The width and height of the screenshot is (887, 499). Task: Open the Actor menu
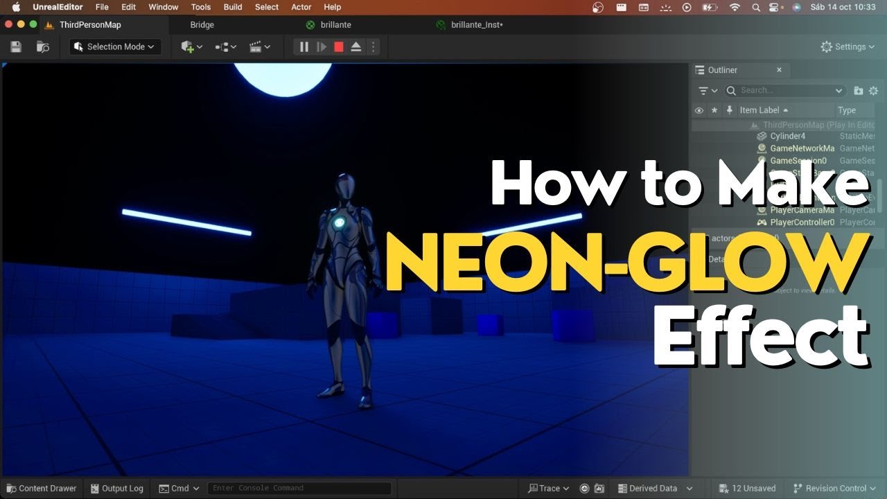301,7
